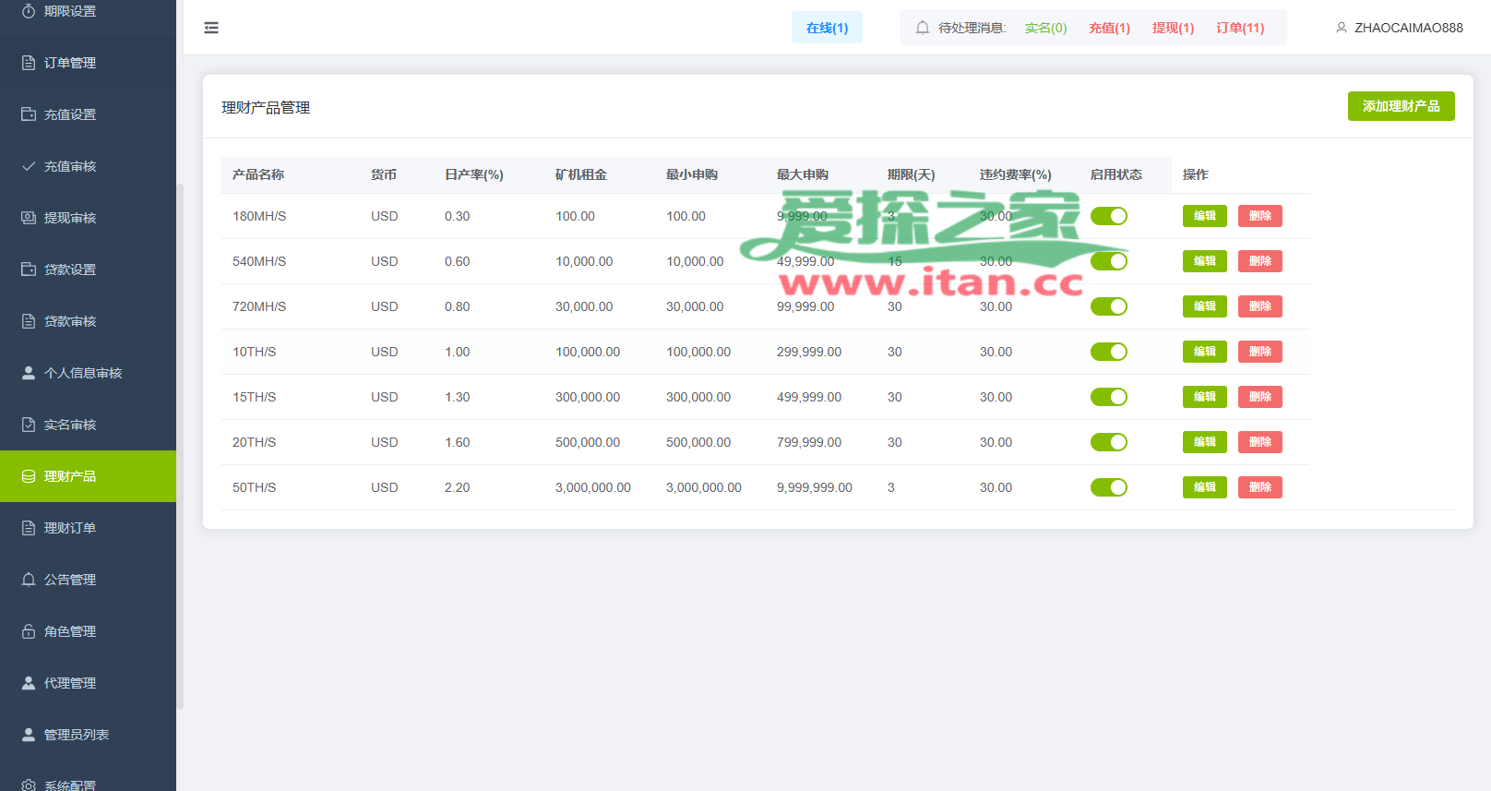Click the 在线(1) online status badge

point(827,28)
